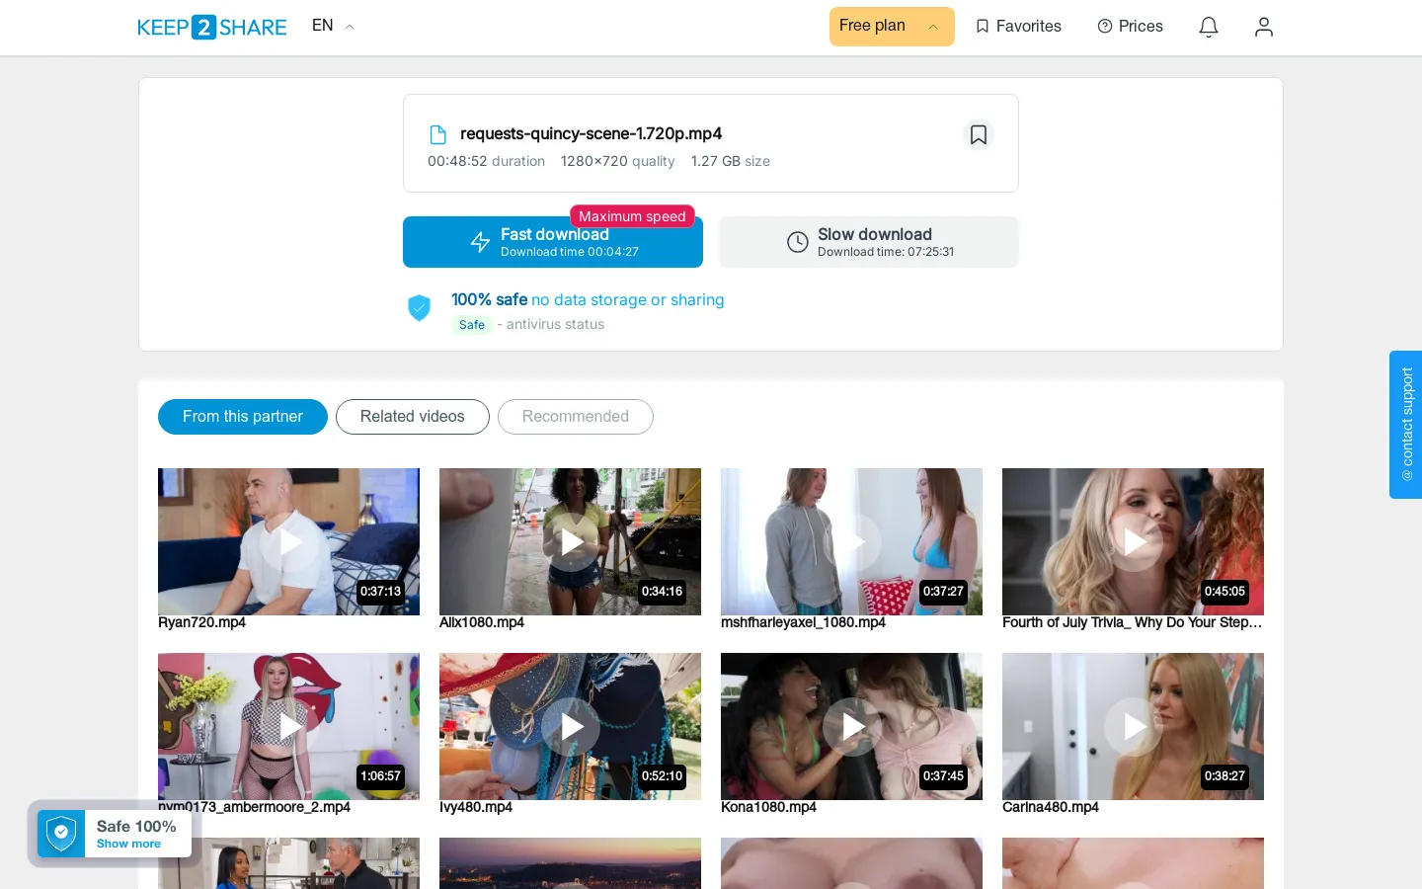
Task: Play the Alix1080.mp4 video
Action: [571, 541]
